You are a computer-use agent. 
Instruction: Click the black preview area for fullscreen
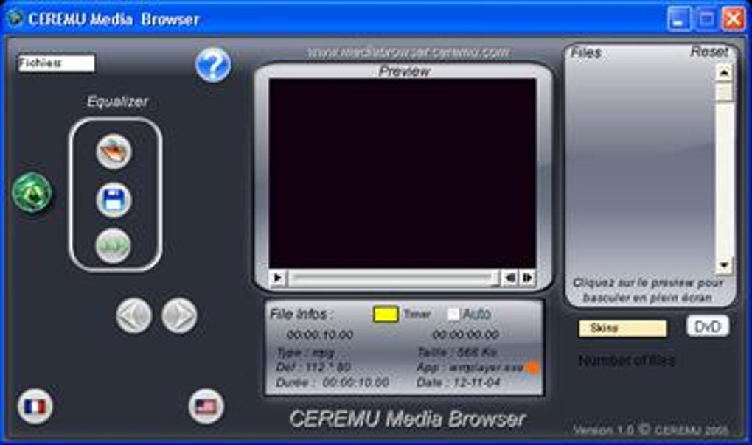click(403, 173)
